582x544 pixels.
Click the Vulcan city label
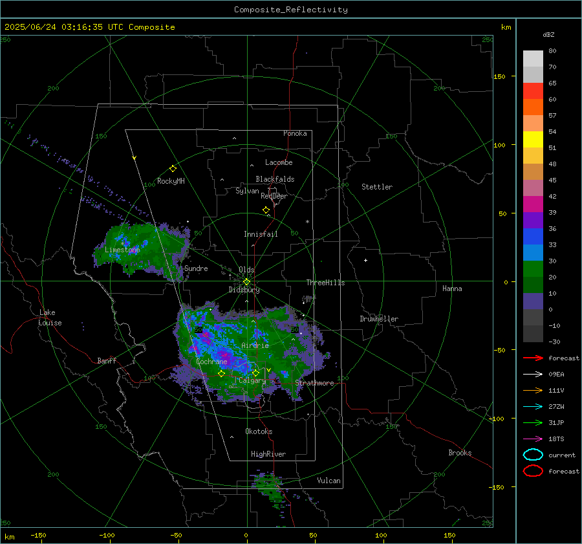click(329, 481)
